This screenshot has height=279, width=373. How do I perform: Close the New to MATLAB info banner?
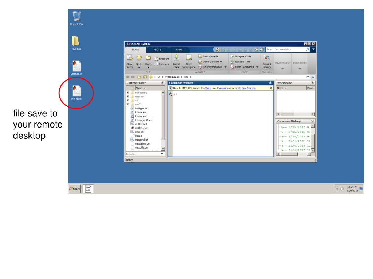tap(271, 88)
